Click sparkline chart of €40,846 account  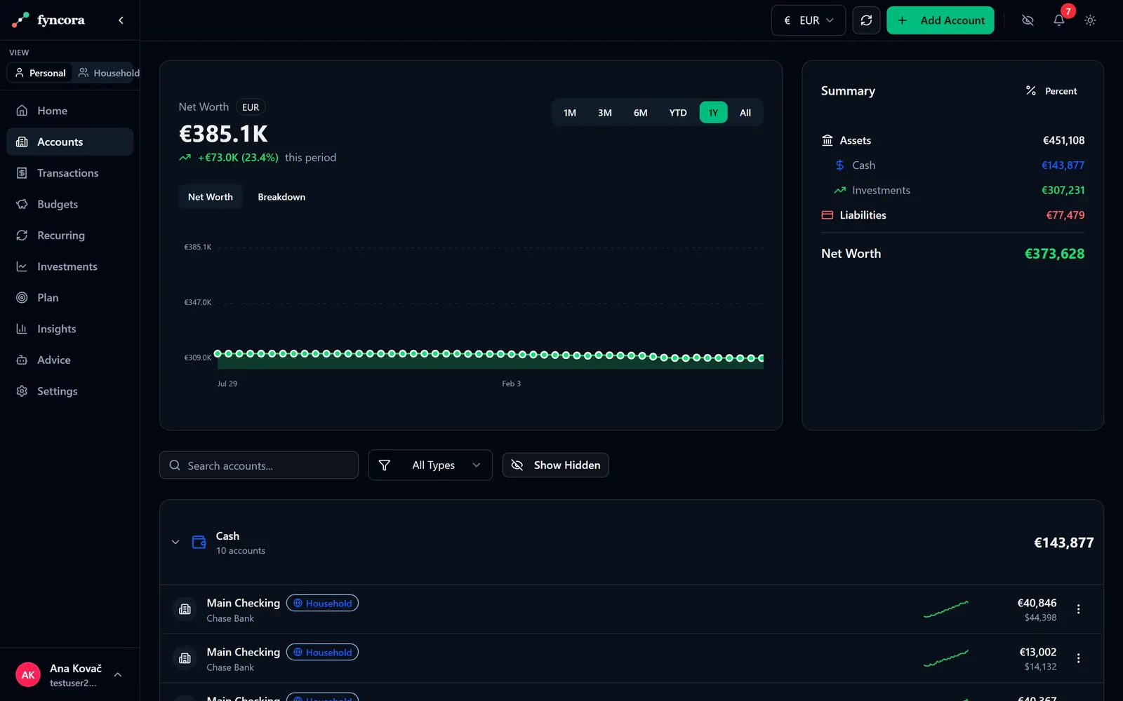coord(946,609)
